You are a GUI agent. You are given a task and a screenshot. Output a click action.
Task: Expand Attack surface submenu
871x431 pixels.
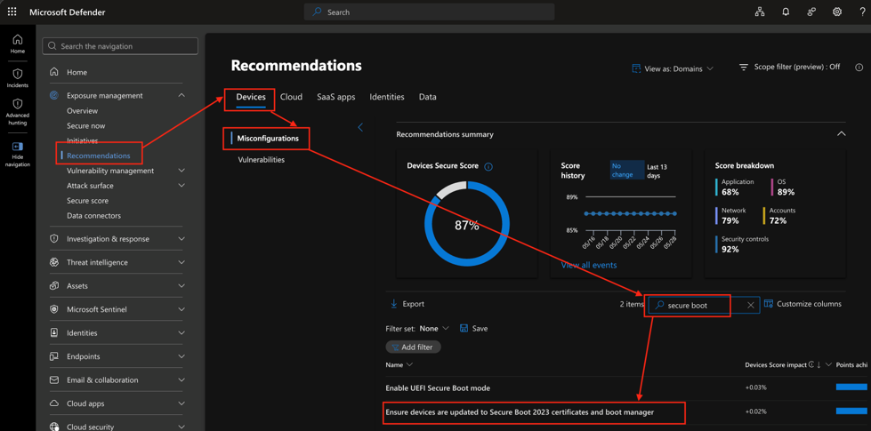point(181,186)
